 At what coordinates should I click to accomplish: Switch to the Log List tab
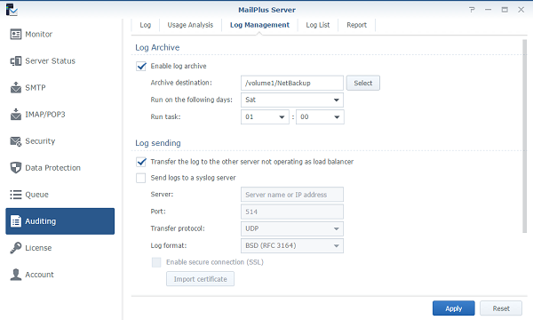(x=318, y=25)
